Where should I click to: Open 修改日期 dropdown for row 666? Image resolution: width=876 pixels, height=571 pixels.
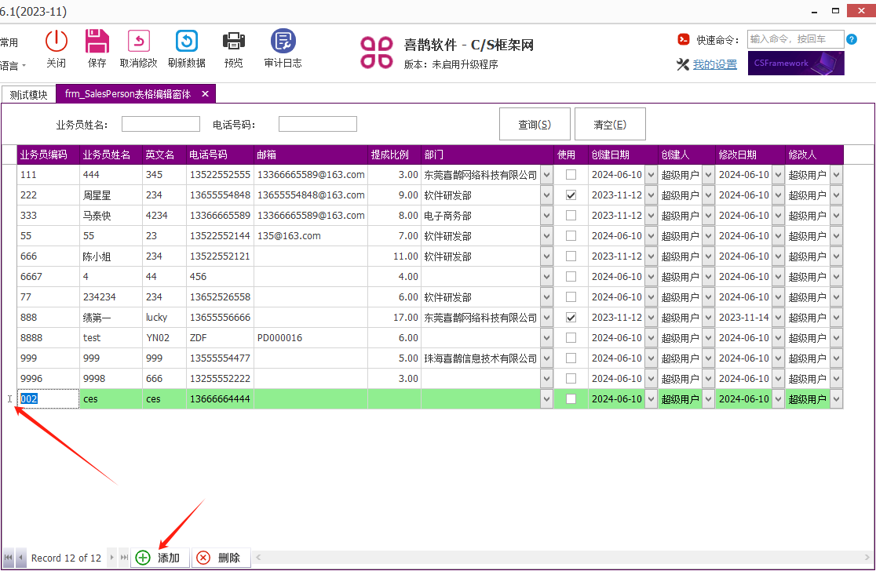tap(778, 256)
